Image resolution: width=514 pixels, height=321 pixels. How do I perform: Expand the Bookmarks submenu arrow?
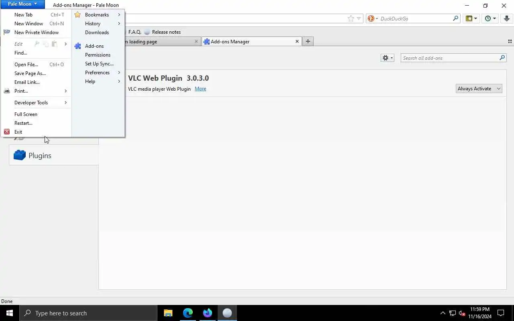(119, 15)
